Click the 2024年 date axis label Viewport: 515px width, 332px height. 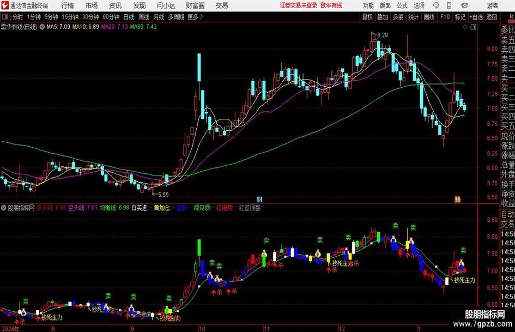pos(10,328)
